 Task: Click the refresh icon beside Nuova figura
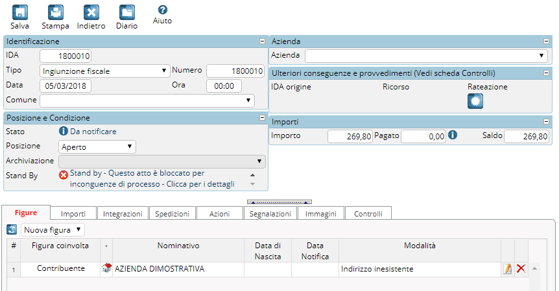point(12,229)
